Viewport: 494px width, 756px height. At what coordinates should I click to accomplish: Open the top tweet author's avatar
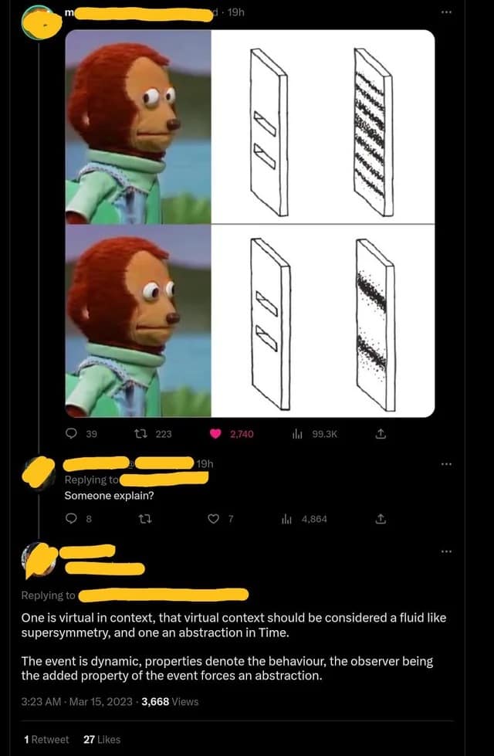42,22
